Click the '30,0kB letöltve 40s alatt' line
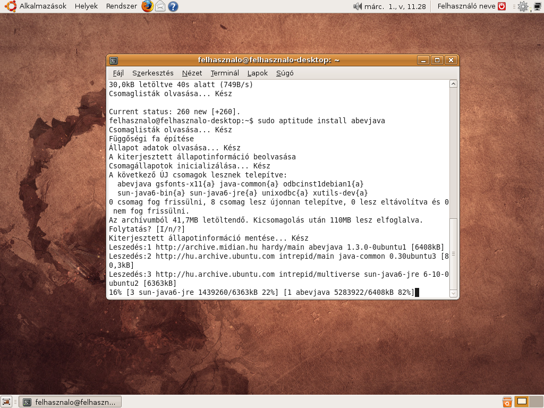 (181, 84)
